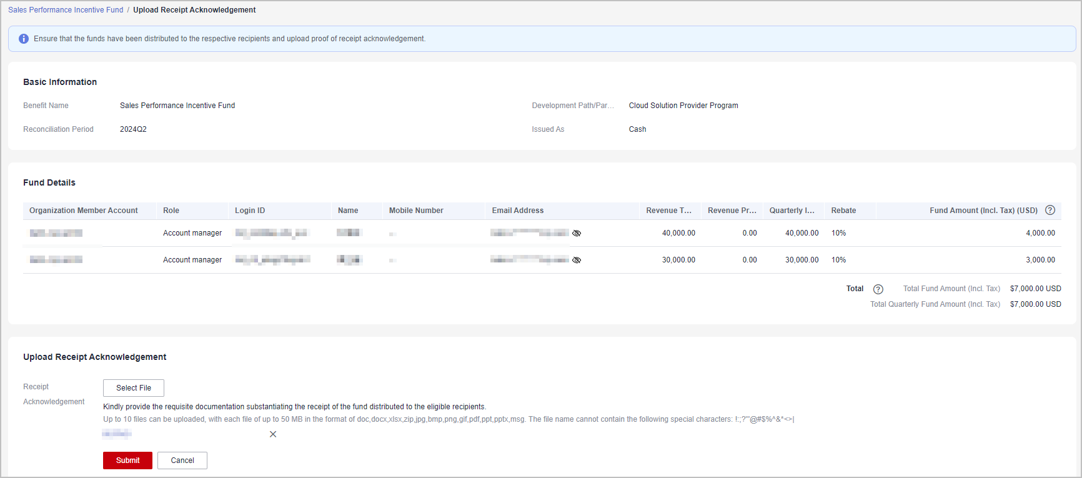Click the Organization Member Account column header

tap(84, 211)
